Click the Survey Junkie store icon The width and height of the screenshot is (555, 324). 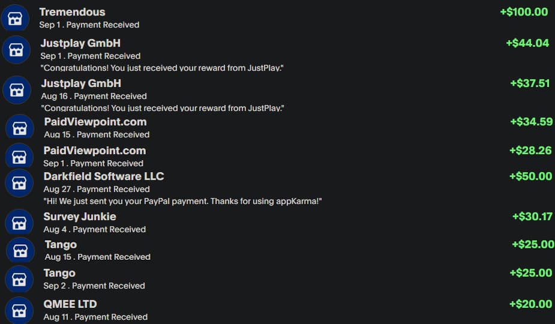(x=19, y=223)
